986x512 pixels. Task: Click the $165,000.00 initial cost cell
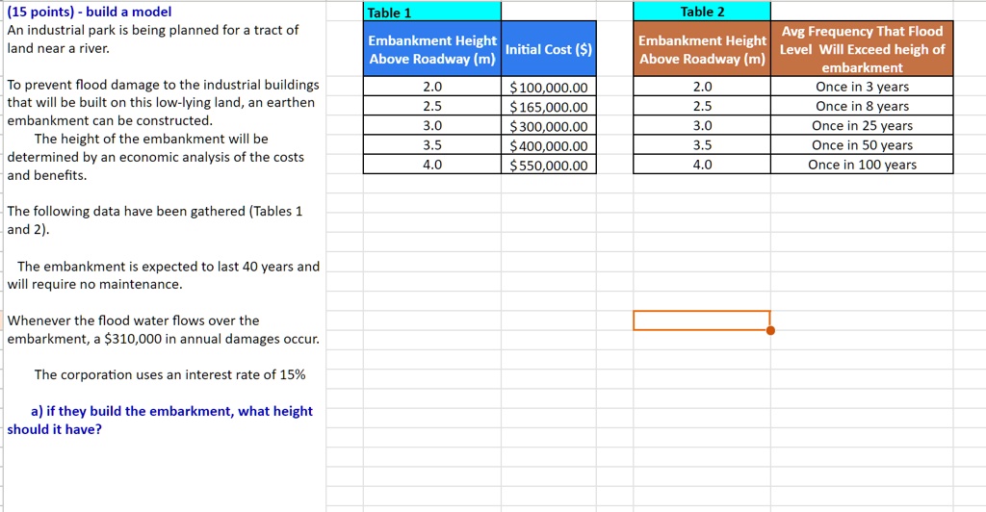pos(548,106)
